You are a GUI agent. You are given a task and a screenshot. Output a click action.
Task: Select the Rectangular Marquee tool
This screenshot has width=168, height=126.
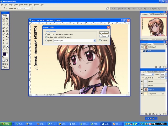click(x=4, y=19)
